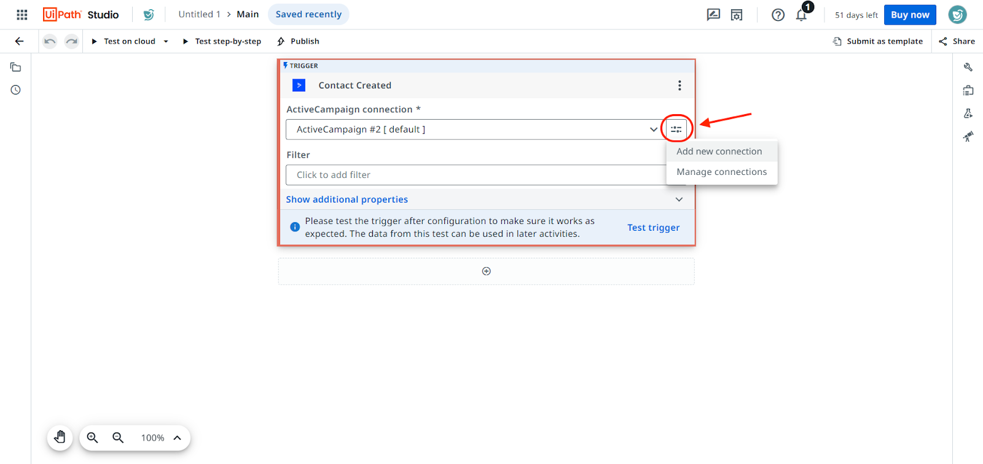Click the zoom in magnifier
983x464 pixels.
click(x=93, y=438)
